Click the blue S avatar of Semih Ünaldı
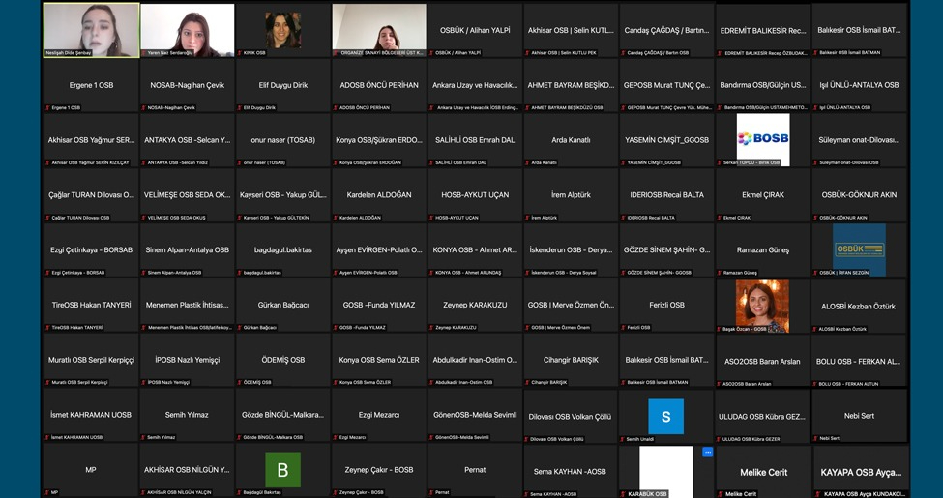The width and height of the screenshot is (943, 498). tap(665, 416)
